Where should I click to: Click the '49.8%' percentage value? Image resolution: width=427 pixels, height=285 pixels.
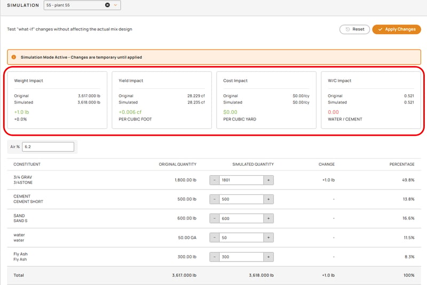(x=408, y=180)
